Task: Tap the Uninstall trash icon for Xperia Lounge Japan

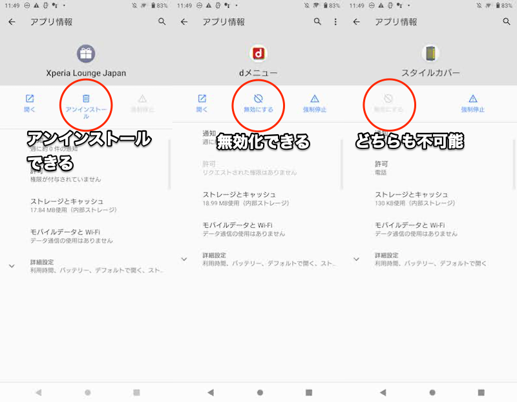Action: [86, 99]
